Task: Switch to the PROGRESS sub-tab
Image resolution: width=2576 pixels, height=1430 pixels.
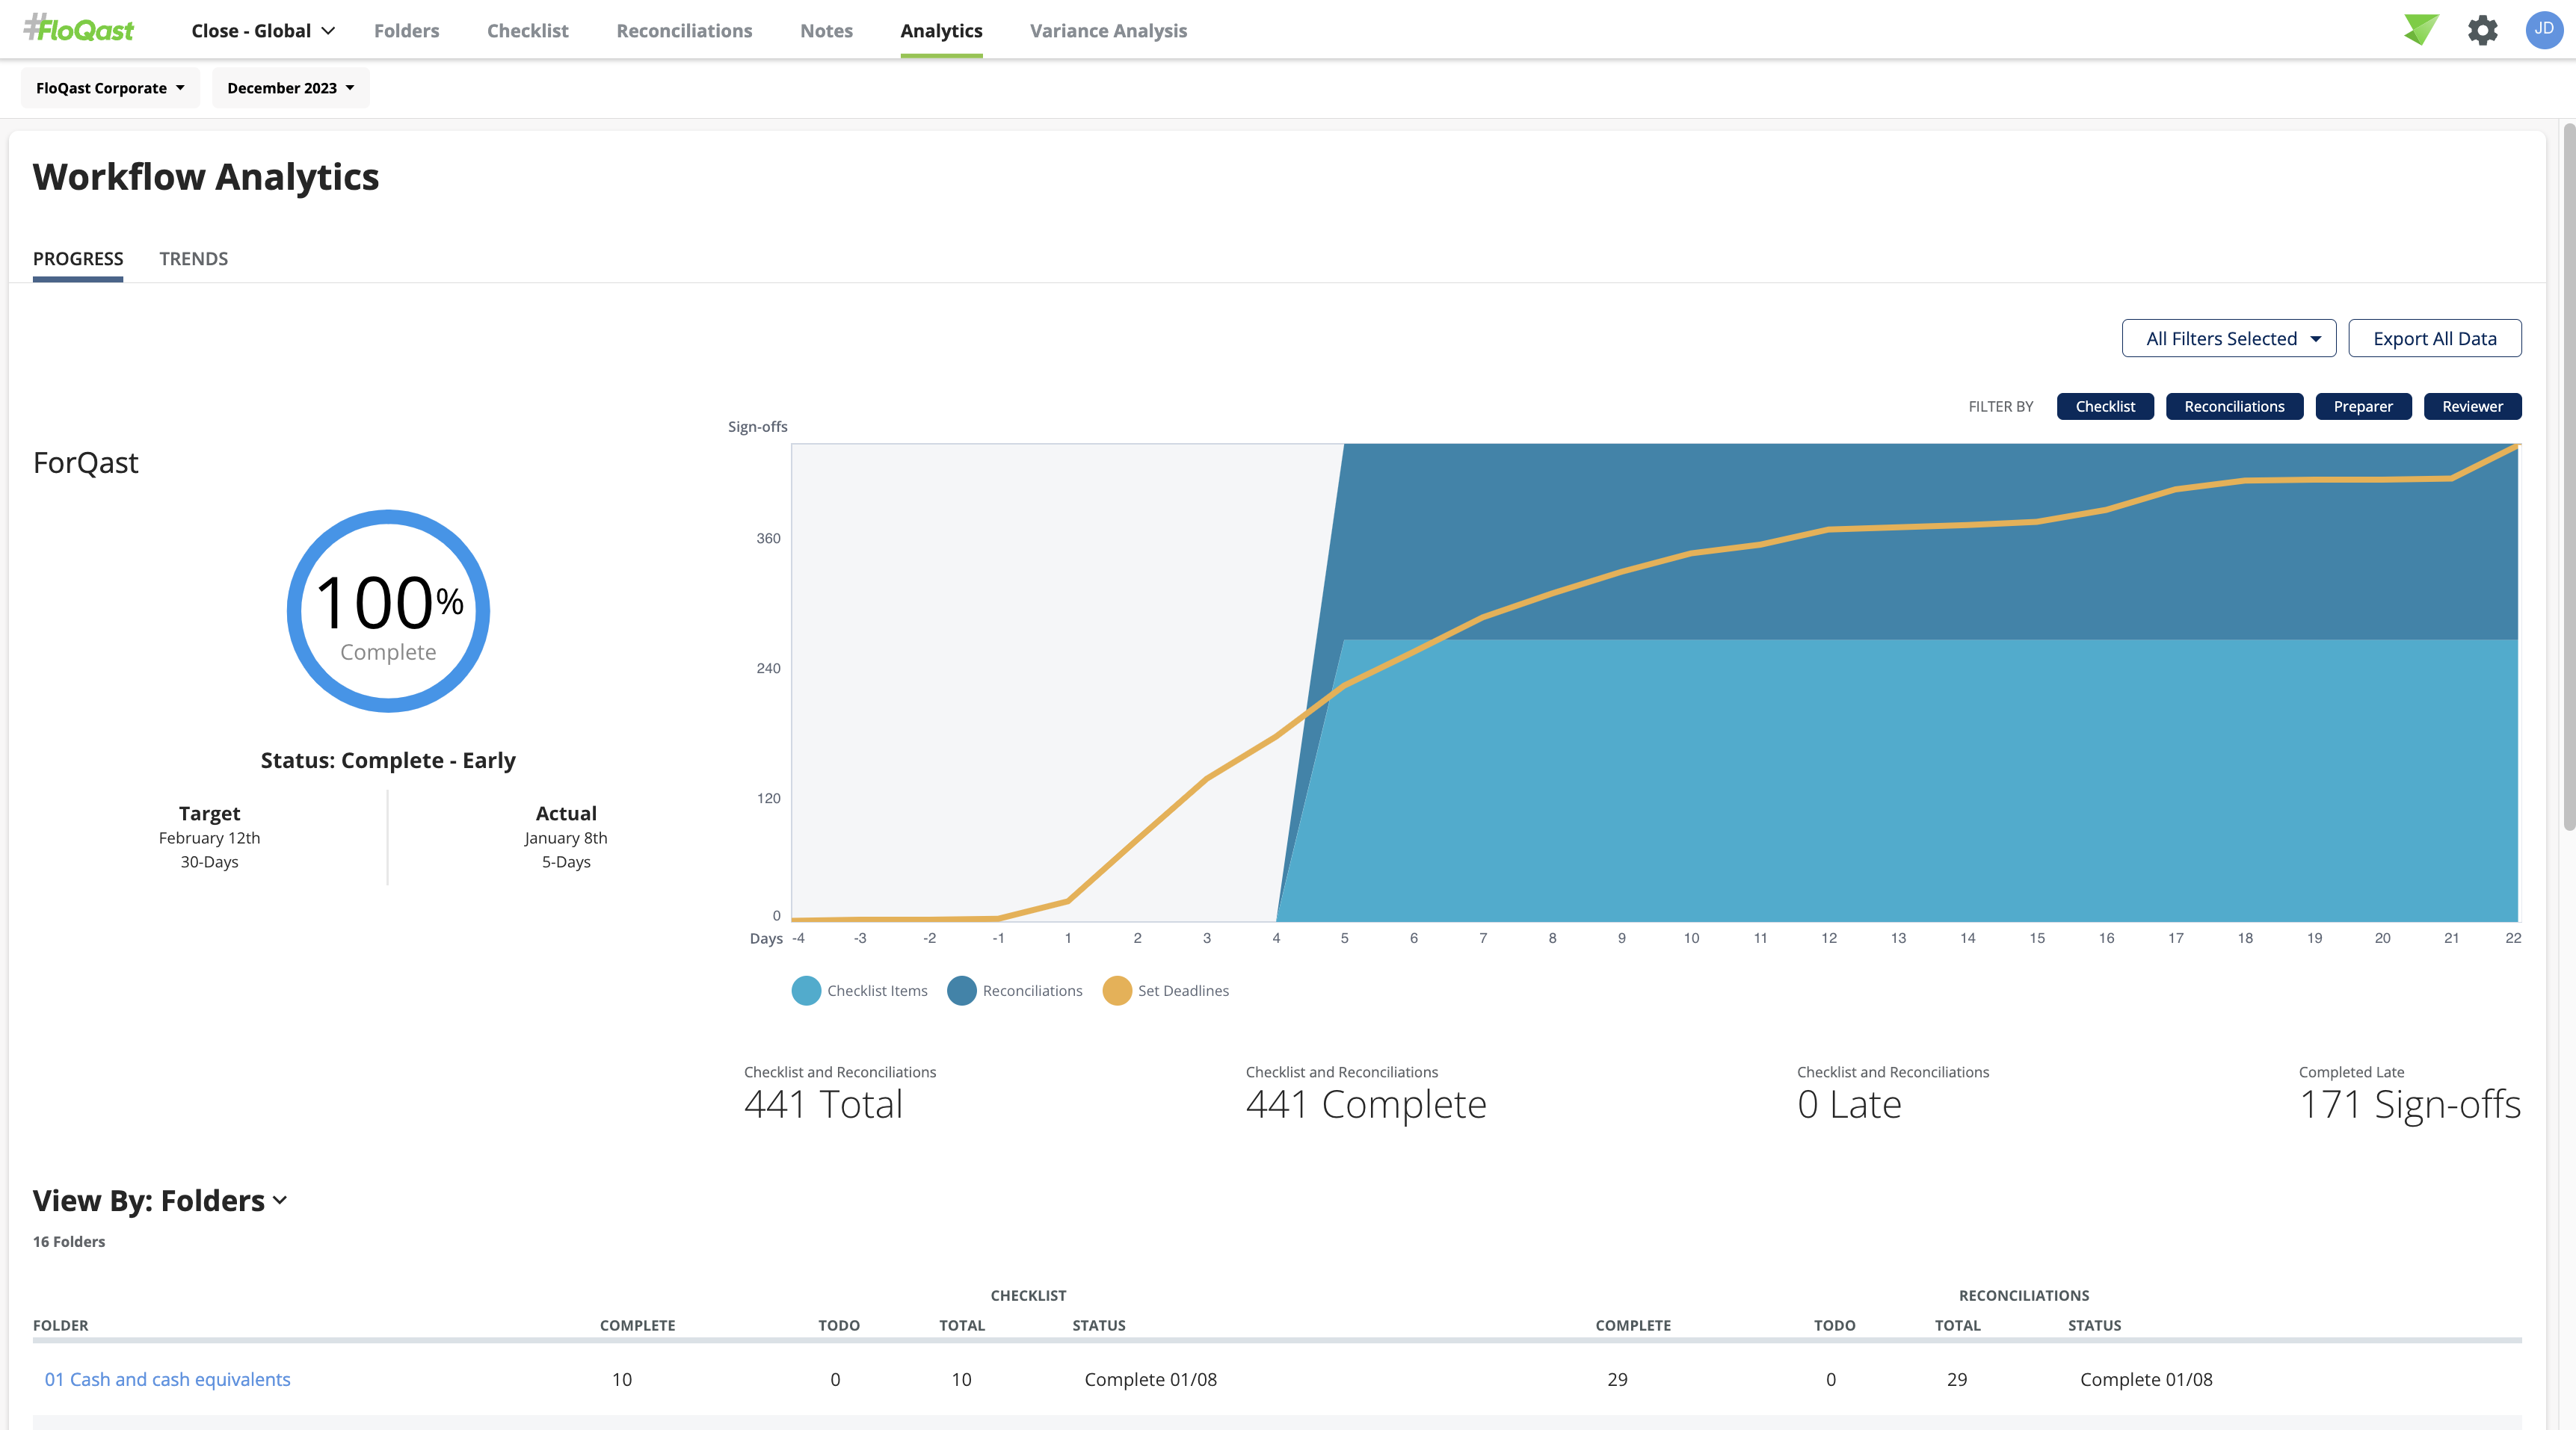Action: (x=78, y=259)
